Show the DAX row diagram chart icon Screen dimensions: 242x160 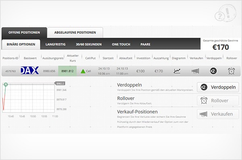tap(177, 71)
